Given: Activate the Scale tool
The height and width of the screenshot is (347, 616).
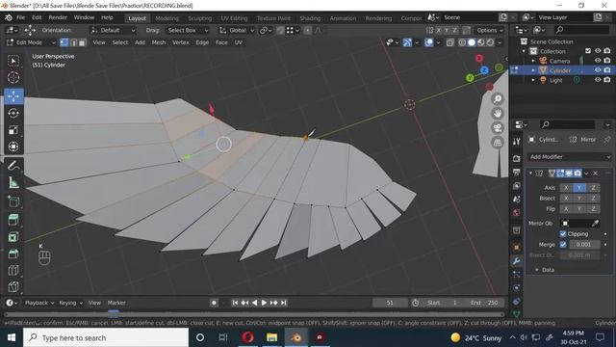Looking at the screenshot, I should (x=13, y=130).
